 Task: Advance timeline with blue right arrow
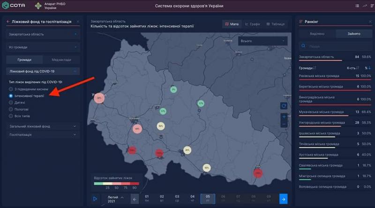click(x=283, y=199)
